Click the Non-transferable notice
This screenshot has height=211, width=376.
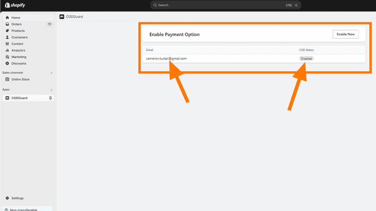click(x=27, y=209)
